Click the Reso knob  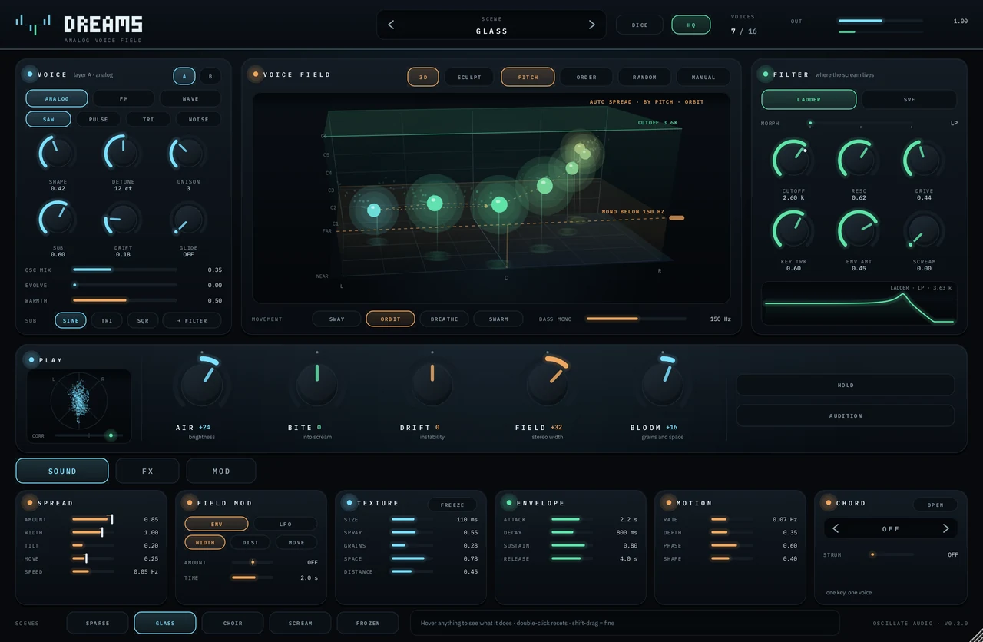point(859,159)
